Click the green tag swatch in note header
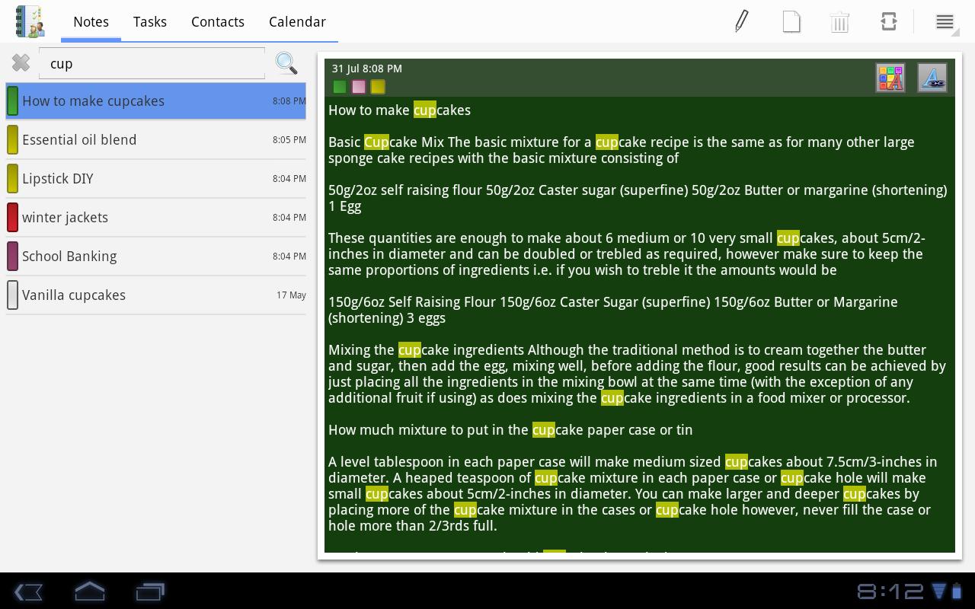 point(340,87)
